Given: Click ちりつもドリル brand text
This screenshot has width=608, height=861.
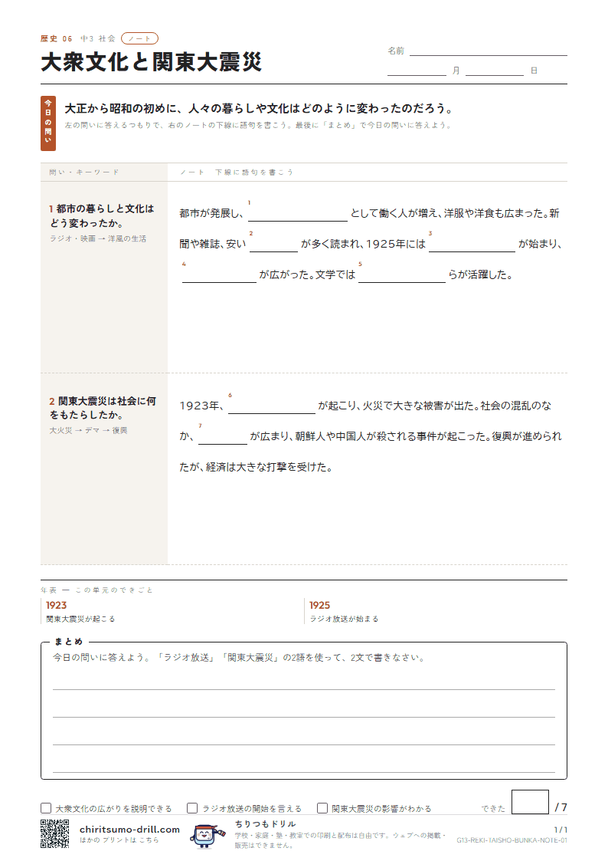Looking at the screenshot, I should click(266, 824).
